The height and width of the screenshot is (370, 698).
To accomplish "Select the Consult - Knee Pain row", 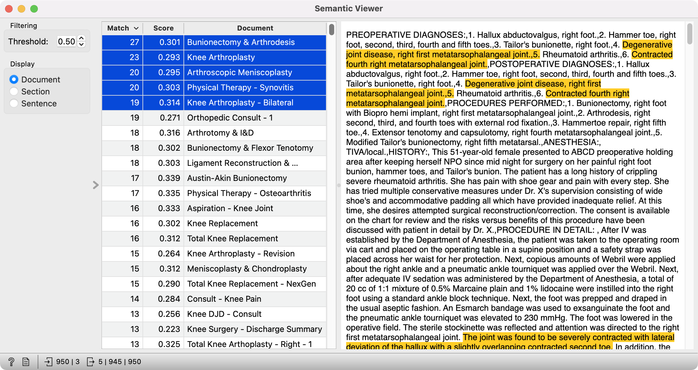I will [214, 299].
